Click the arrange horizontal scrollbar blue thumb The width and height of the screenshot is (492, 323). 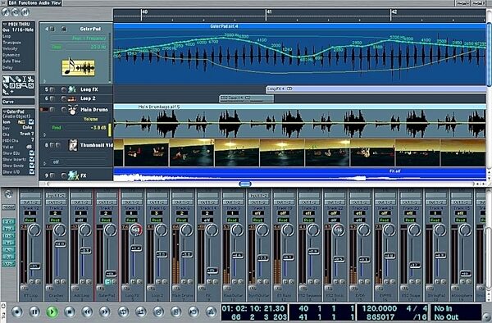point(245,184)
